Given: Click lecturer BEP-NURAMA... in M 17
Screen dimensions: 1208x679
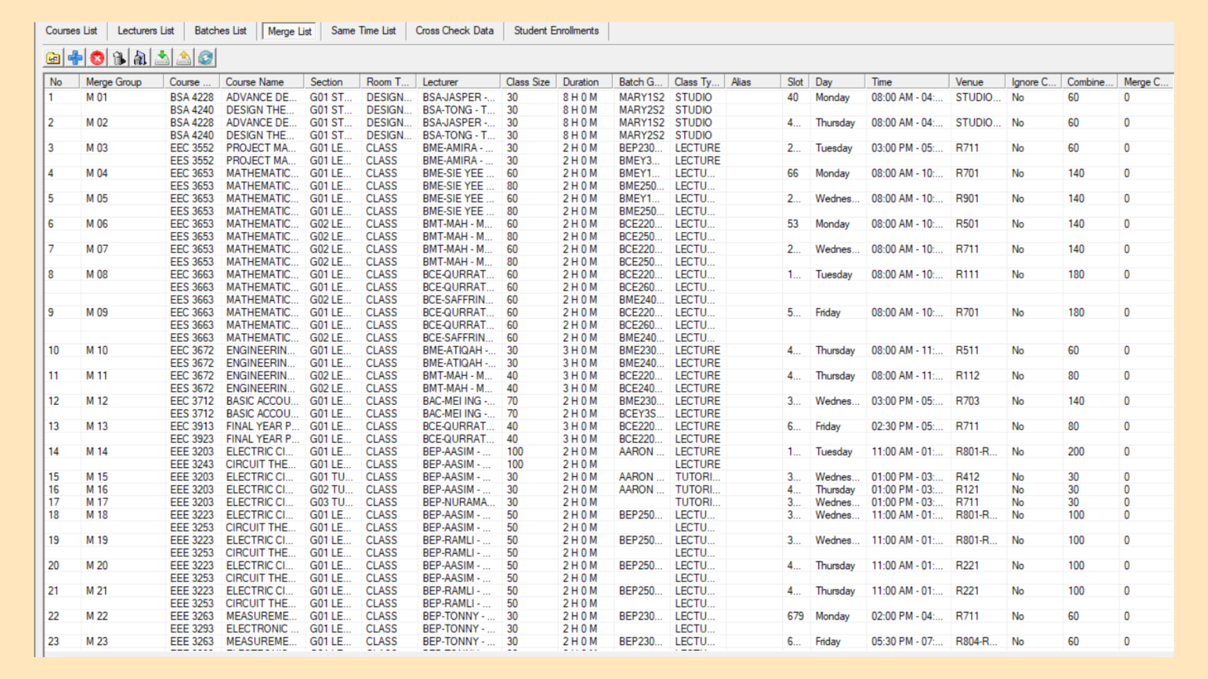Looking at the screenshot, I should click(459, 502).
